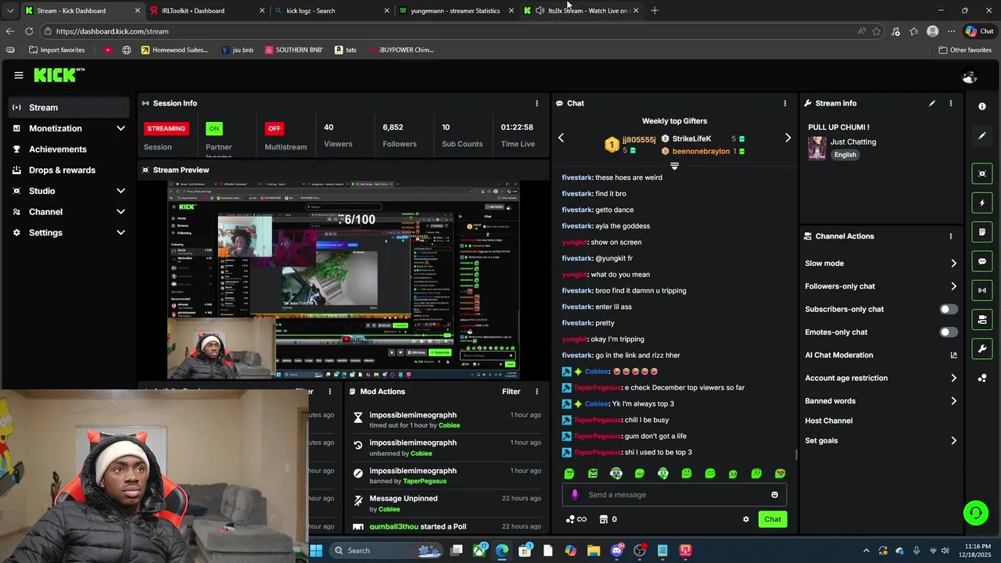The image size is (1001, 563).
Task: Open Chat panel three-dot options
Action: (x=785, y=103)
